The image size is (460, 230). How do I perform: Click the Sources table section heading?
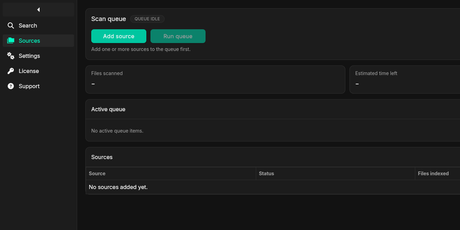click(x=102, y=157)
